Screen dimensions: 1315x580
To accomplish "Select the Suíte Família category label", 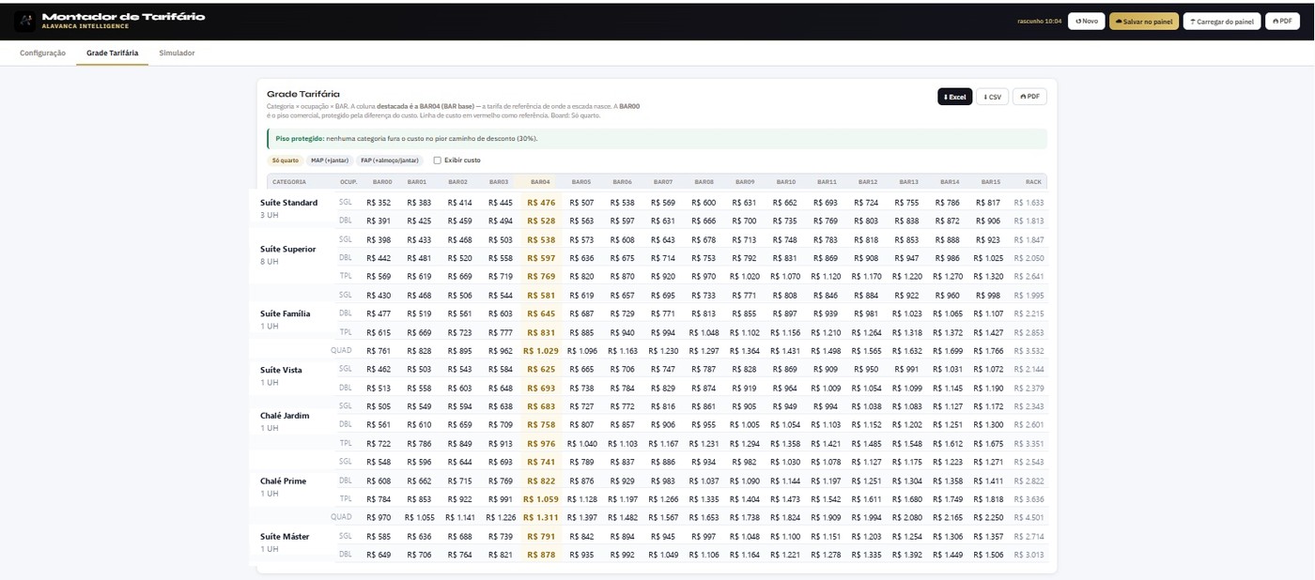I will pyautogui.click(x=286, y=313).
